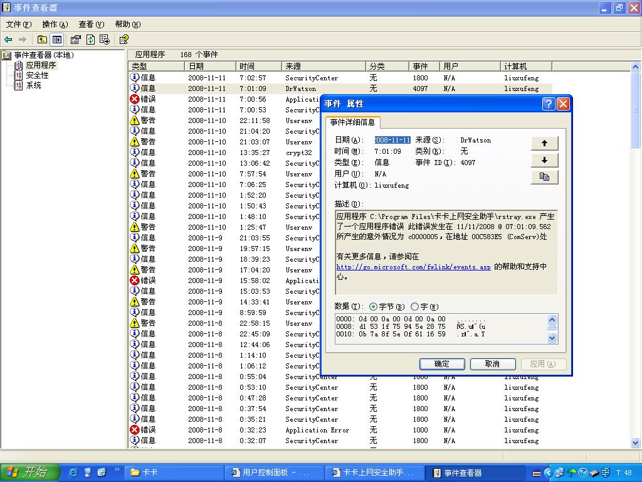Image resolution: width=642 pixels, height=482 pixels.
Task: Click the Export list toolbar icon
Action: coord(104,40)
